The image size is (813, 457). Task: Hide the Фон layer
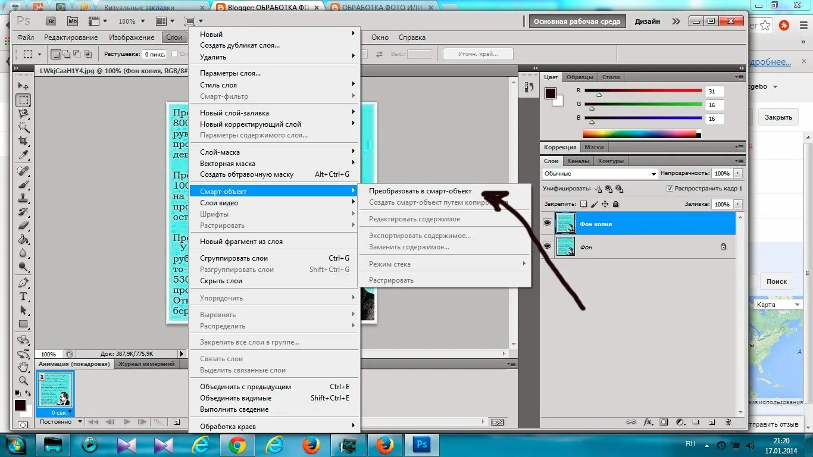coord(547,246)
